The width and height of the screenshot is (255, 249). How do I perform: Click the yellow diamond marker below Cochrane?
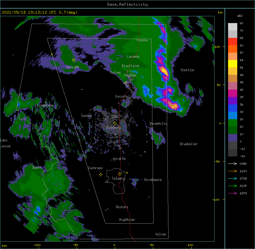click(101, 174)
